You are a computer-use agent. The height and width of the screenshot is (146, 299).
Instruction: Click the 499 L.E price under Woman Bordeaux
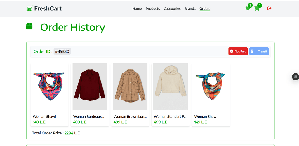[x=80, y=122]
